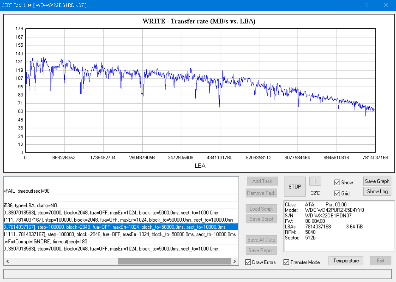Minimize the CERT Tool Lite window

coord(346,5)
